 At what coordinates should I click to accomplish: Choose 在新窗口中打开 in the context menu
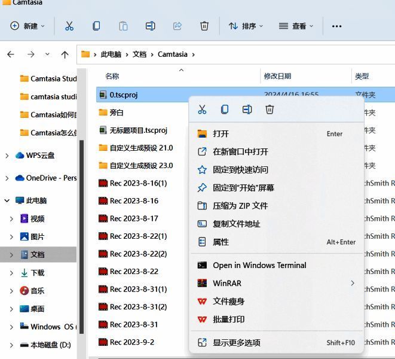pyautogui.click(x=276, y=151)
